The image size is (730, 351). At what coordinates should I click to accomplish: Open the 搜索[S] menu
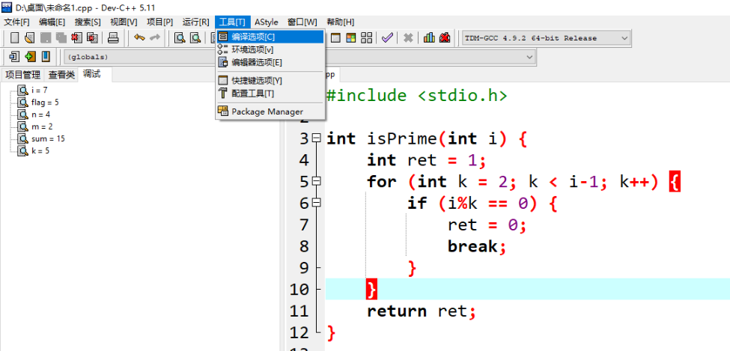[88, 22]
